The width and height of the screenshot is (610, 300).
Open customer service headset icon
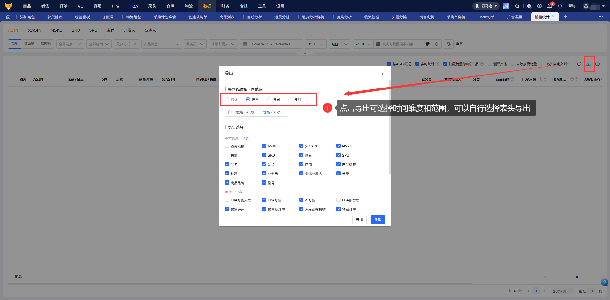560,6
